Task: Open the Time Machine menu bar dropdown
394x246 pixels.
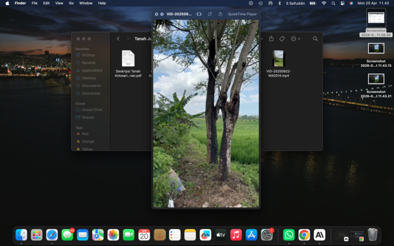Action: coord(260,3)
